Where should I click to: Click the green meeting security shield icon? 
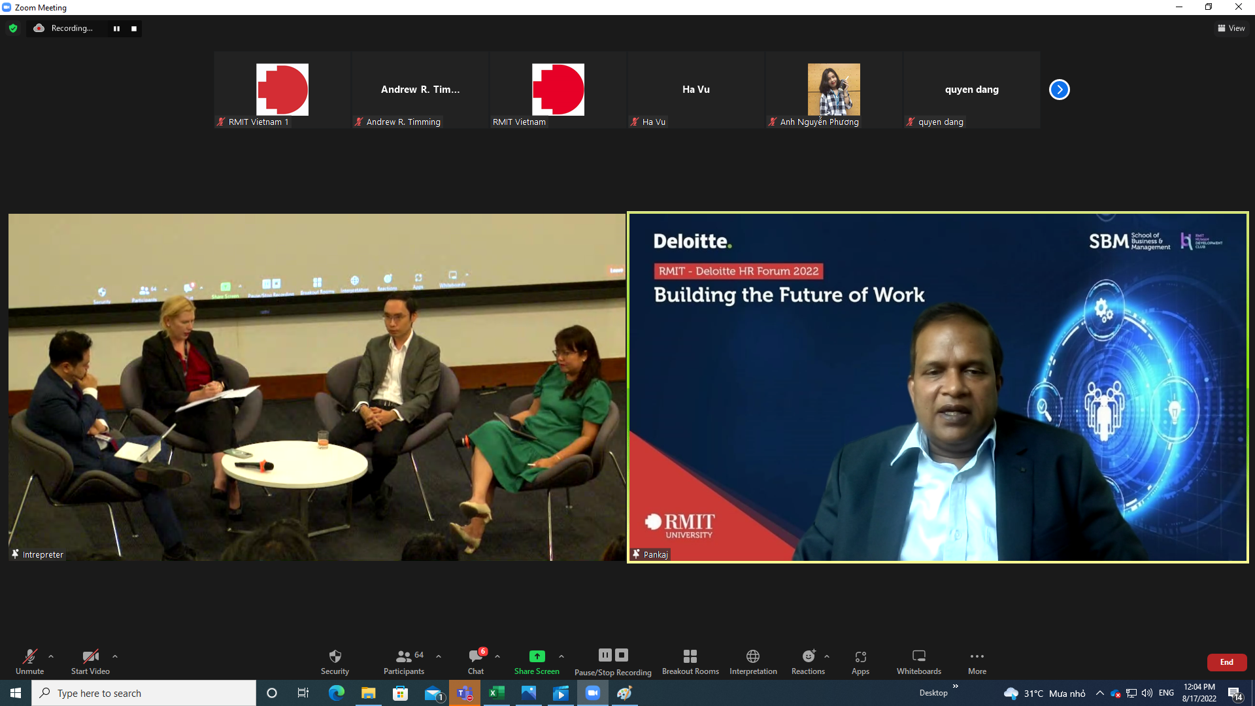(13, 28)
